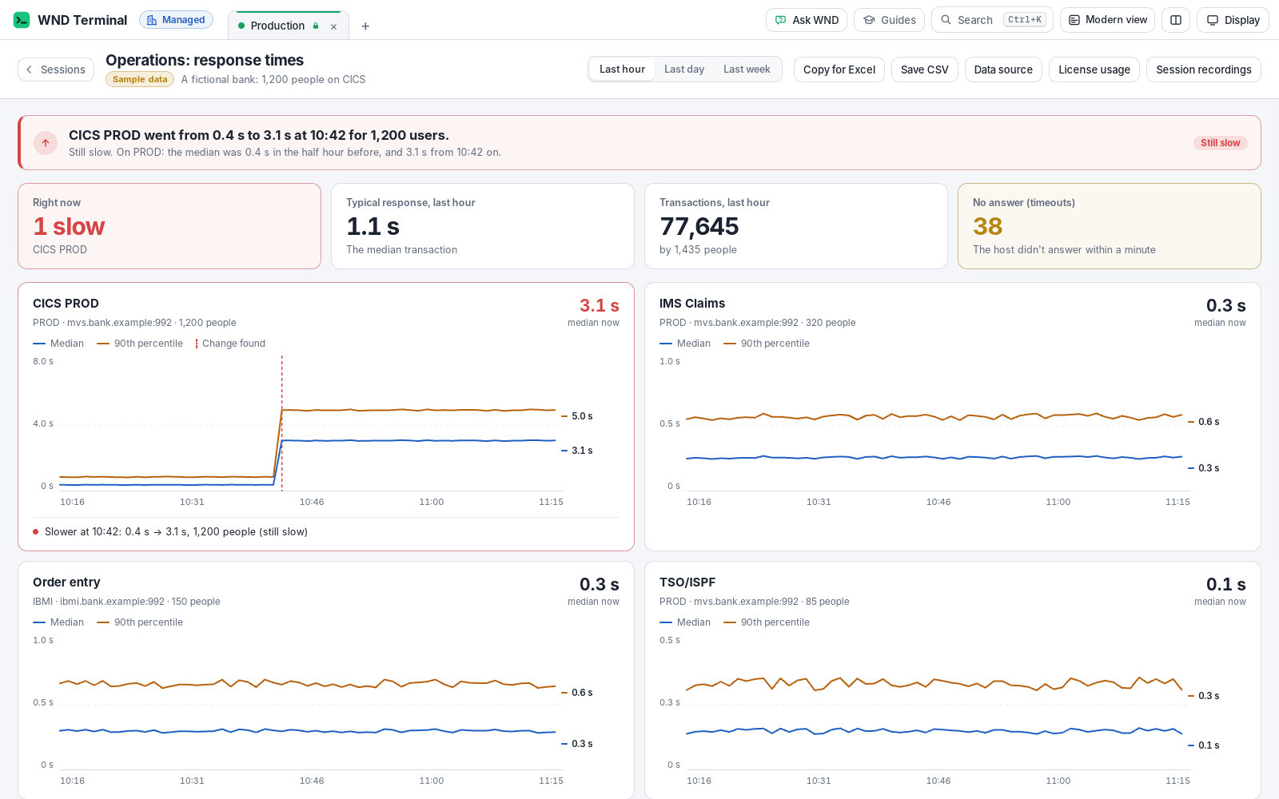Click the Sample data badge

click(140, 79)
